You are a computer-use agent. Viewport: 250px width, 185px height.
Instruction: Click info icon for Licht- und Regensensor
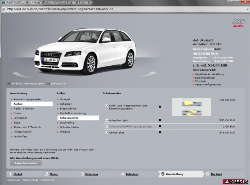click(160, 107)
